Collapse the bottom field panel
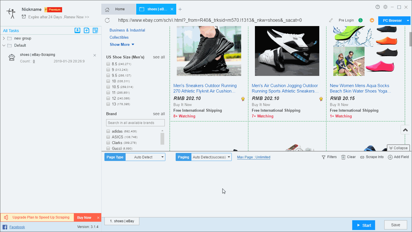This screenshot has height=232, width=412. tap(398, 148)
